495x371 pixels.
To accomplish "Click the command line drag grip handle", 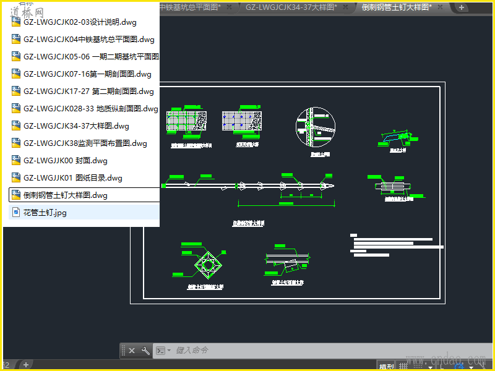I will tap(123, 351).
